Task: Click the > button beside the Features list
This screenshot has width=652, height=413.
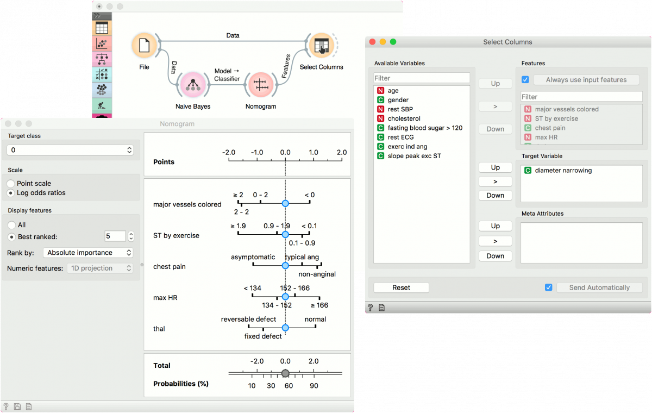Action: pos(495,106)
